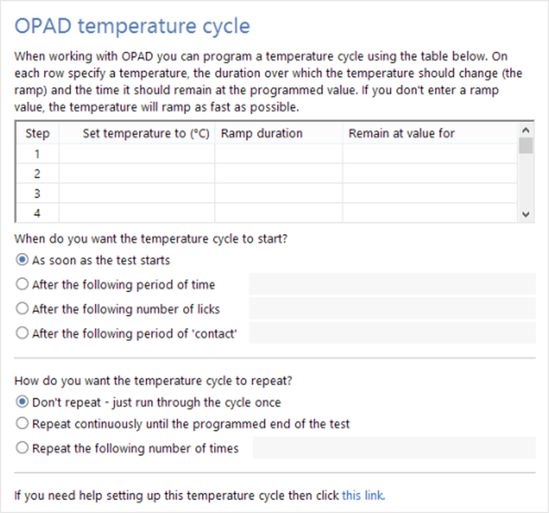Click the repeat count input field
This screenshot has height=513, width=549.
pos(394,448)
